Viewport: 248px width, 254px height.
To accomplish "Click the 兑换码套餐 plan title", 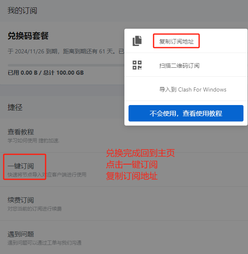I will (x=28, y=36).
